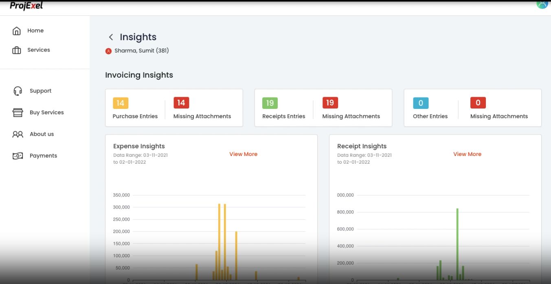Image resolution: width=551 pixels, height=284 pixels.
Task: Click the 350,000 axis label in Expense chart
Action: tap(121, 195)
